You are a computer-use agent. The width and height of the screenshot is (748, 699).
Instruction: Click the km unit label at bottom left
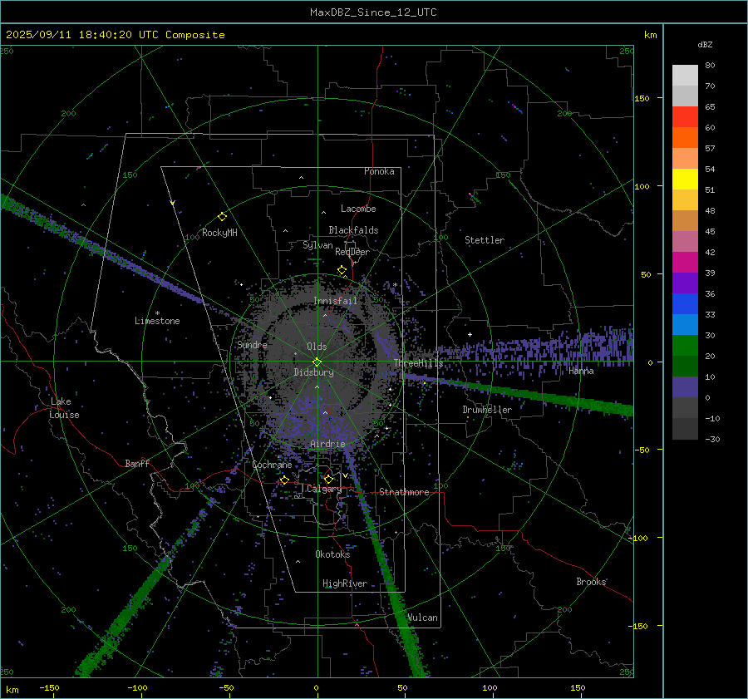point(12,690)
